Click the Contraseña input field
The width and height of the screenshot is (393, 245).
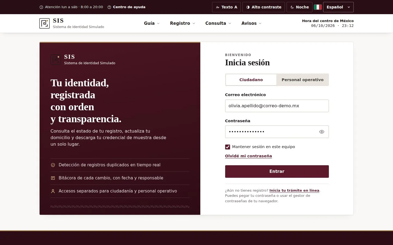click(277, 132)
